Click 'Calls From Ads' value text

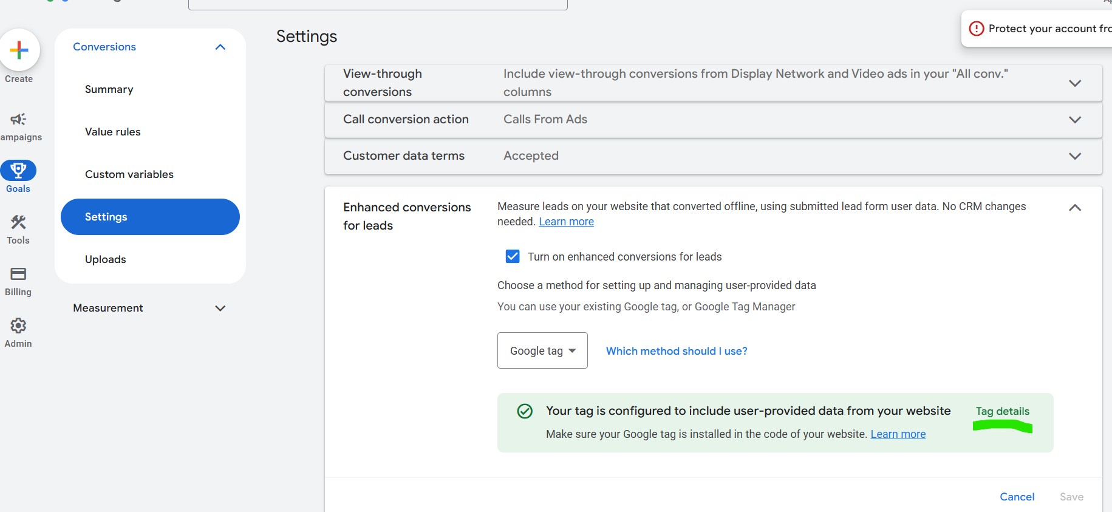click(545, 120)
